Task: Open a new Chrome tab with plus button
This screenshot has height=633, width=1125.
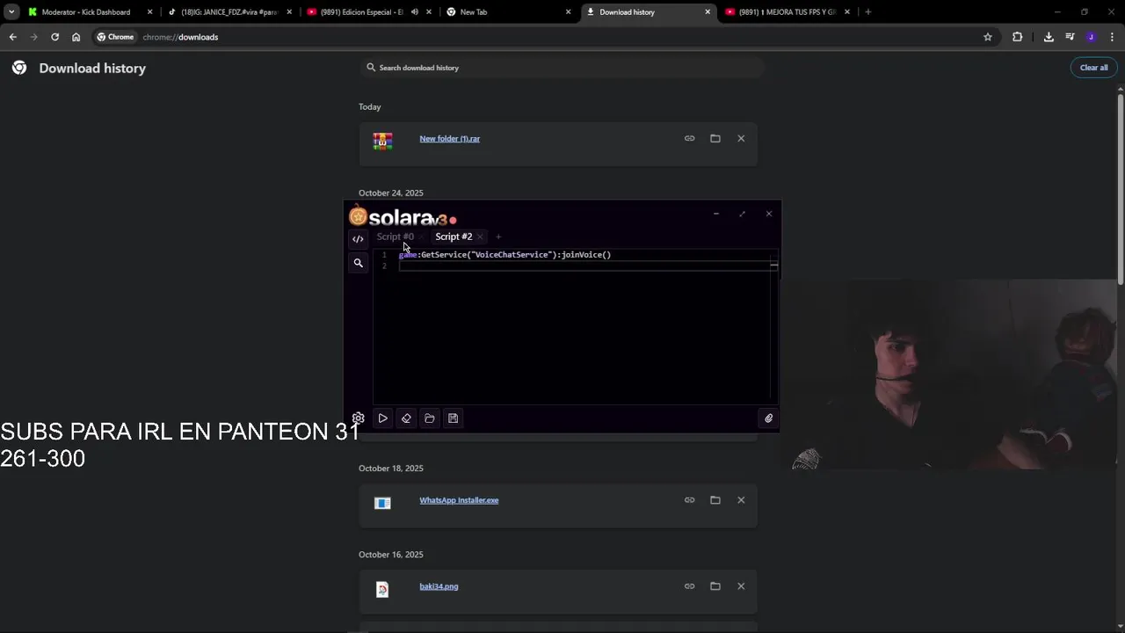Action: pyautogui.click(x=867, y=12)
